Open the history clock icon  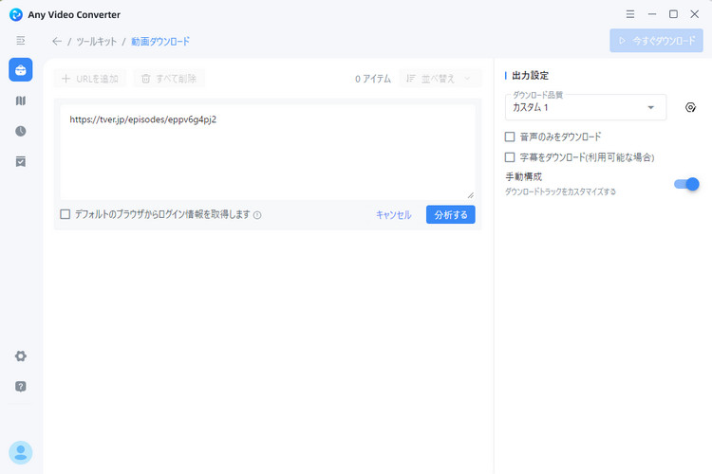point(21,131)
